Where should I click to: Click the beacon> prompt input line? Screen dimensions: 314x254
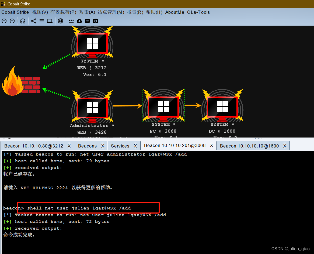pos(67,208)
